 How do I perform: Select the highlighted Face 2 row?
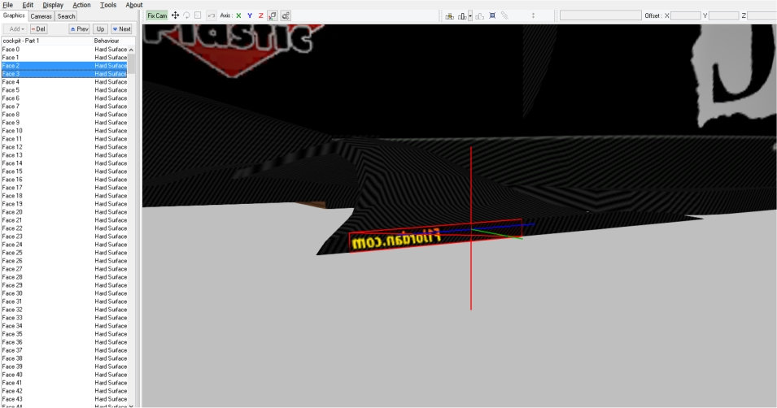tap(64, 65)
